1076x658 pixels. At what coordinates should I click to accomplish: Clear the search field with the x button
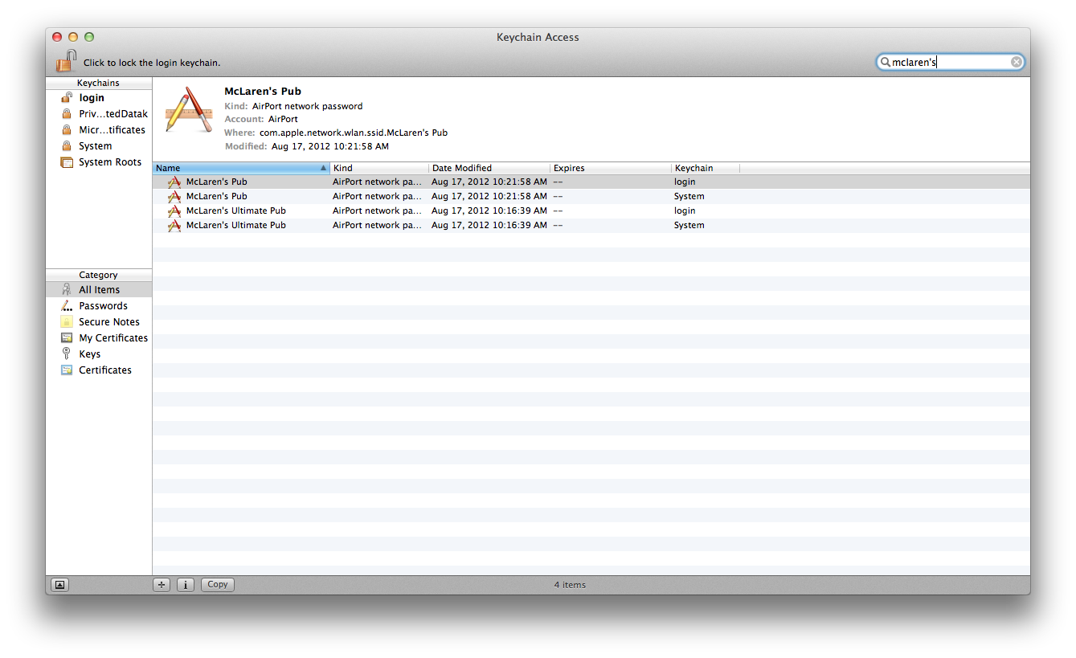(x=1017, y=62)
